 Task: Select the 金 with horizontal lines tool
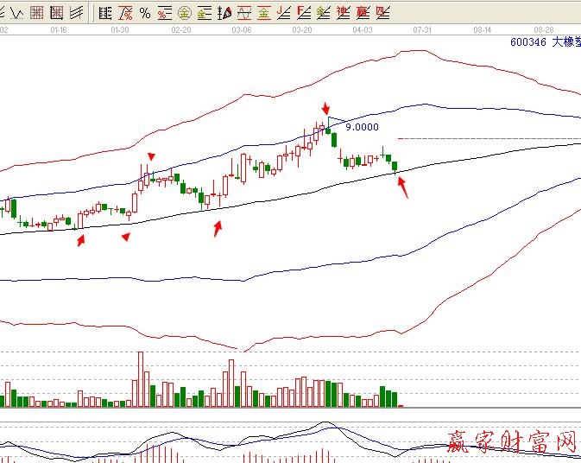204,13
